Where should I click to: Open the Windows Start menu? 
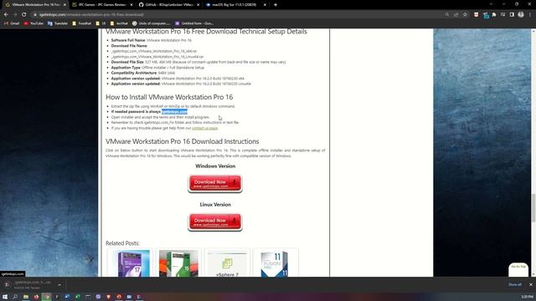5,297
